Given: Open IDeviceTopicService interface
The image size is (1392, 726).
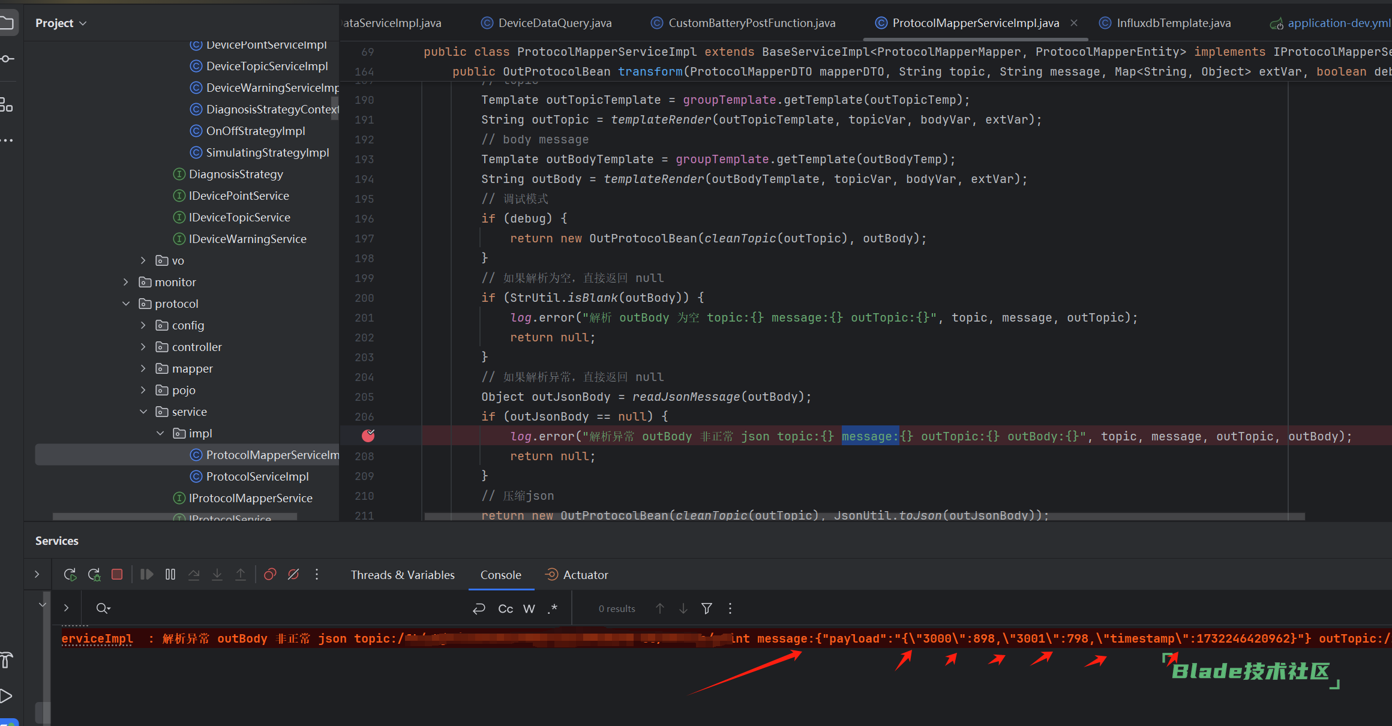Looking at the screenshot, I should coord(232,217).
